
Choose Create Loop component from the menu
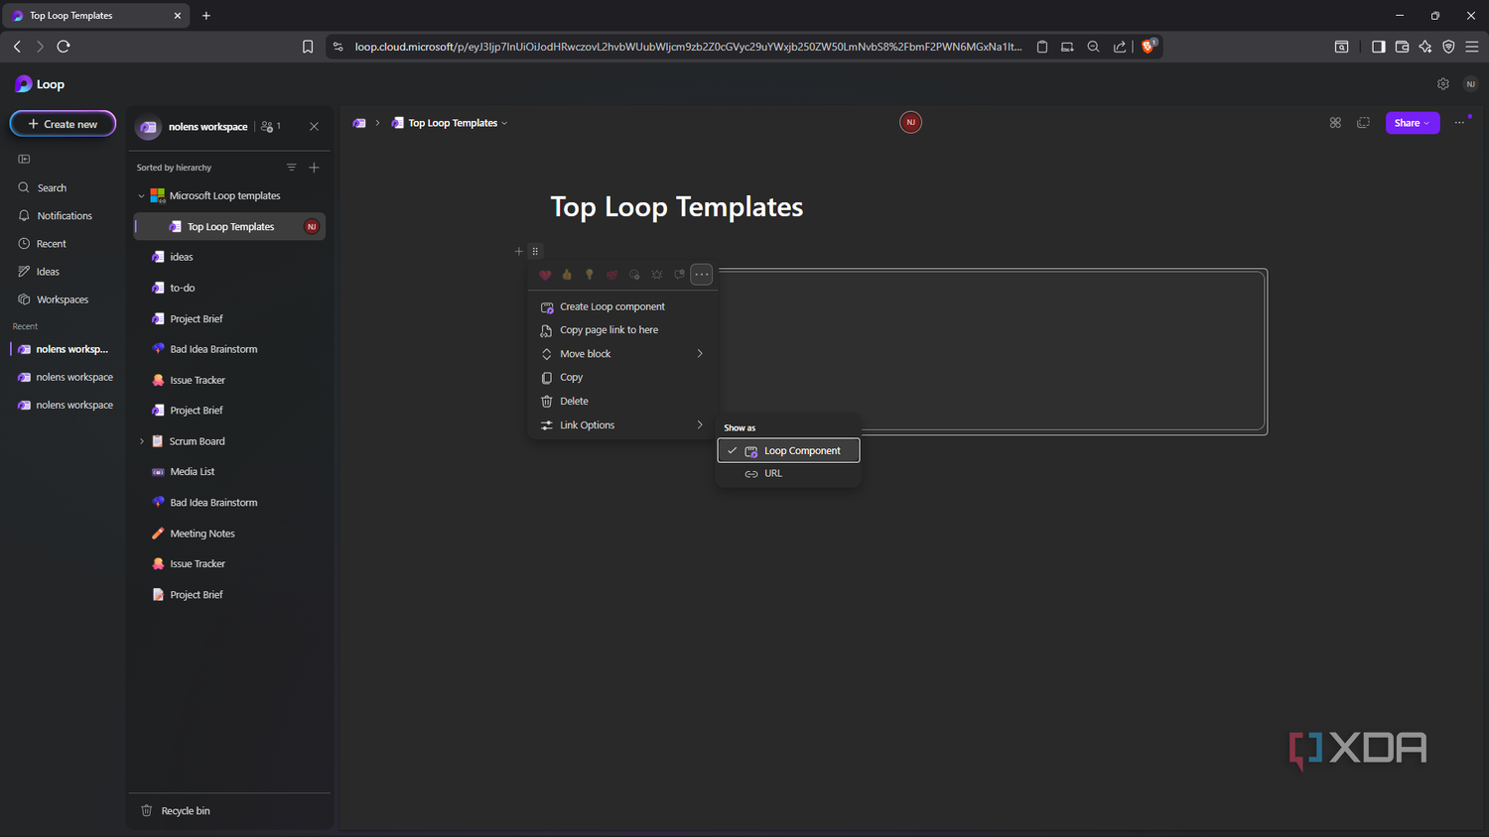coord(621,306)
